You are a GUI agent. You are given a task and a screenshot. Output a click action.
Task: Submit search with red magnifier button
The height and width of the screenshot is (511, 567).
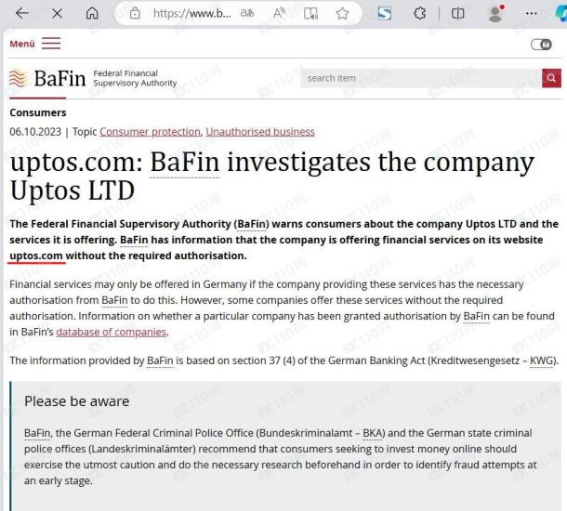551,78
